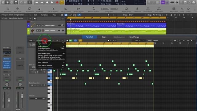197x111 pixels.
Task: Toggle the count-in 1234 purple button
Action: 163,2
